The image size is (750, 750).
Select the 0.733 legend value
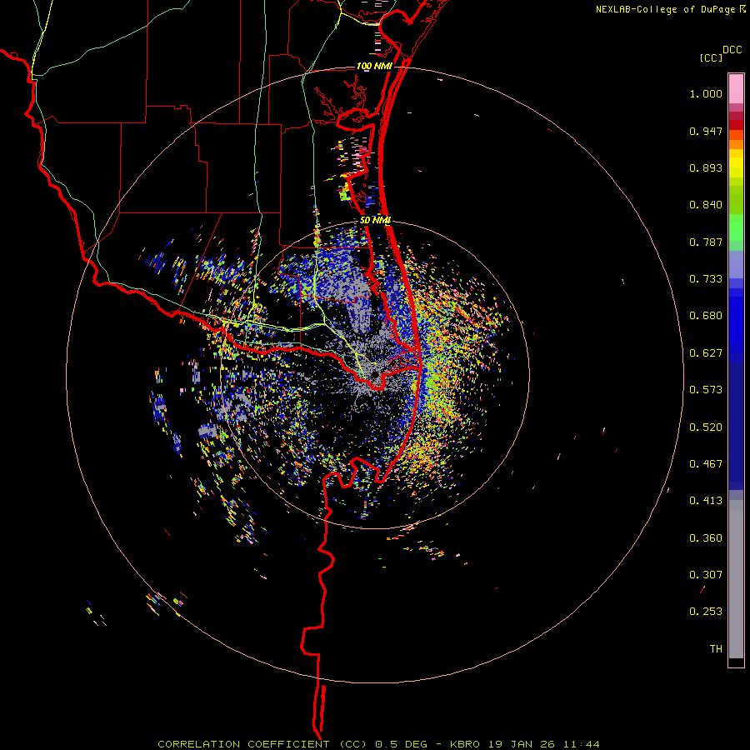tap(706, 279)
